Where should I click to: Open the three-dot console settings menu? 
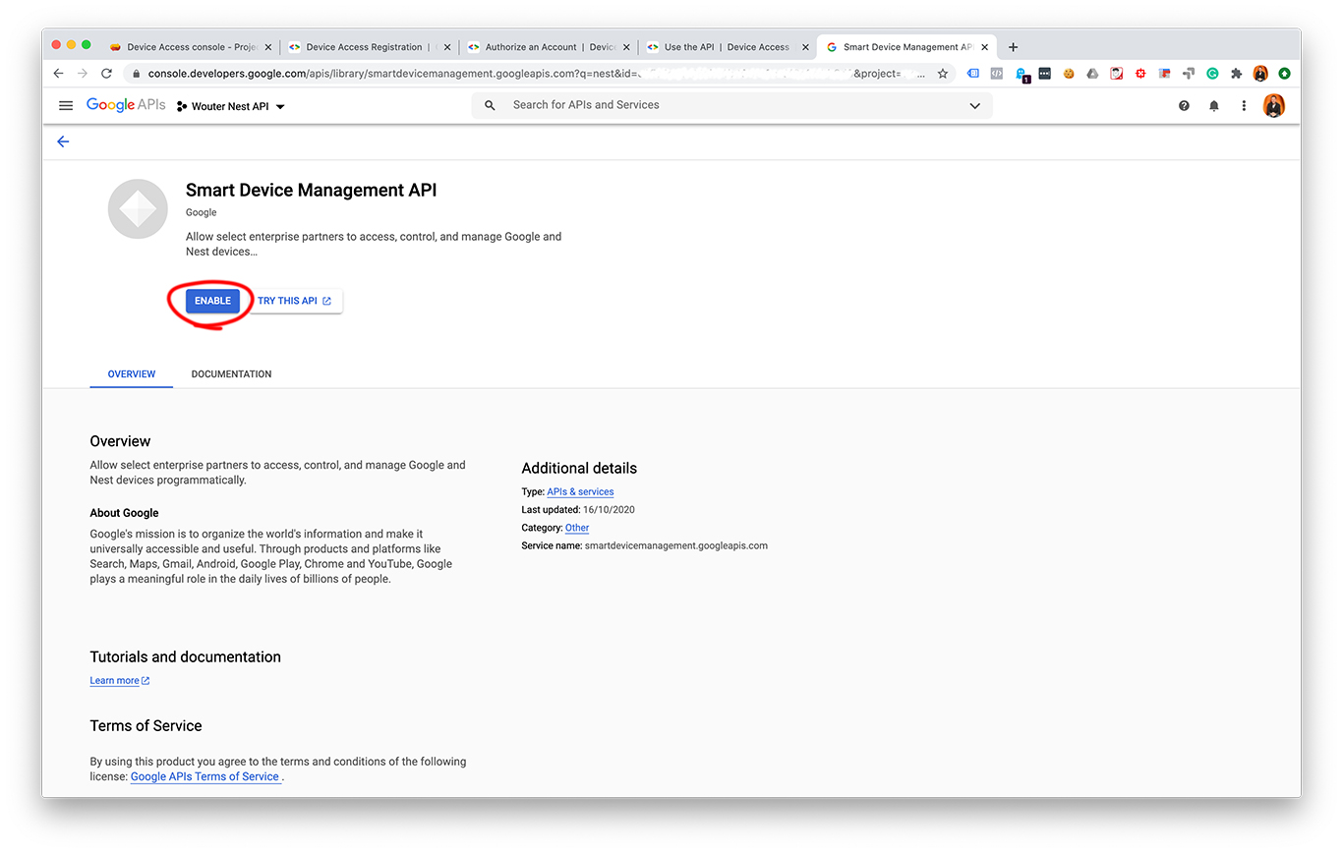(1244, 106)
